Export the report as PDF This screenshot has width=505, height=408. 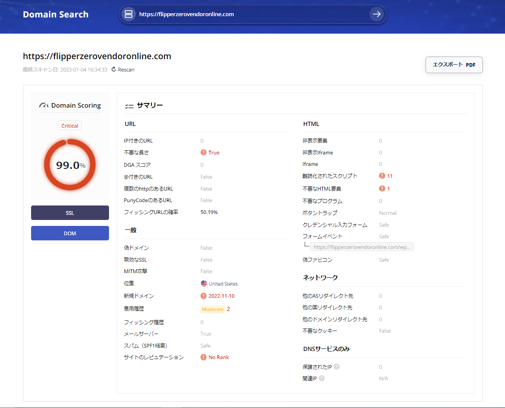coord(454,65)
